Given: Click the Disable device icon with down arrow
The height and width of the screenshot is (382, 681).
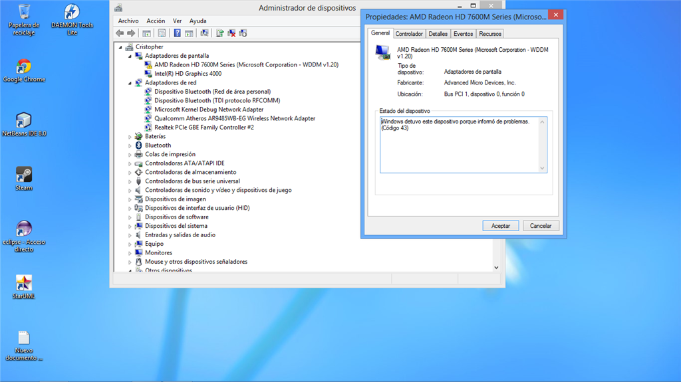Looking at the screenshot, I should point(243,33).
